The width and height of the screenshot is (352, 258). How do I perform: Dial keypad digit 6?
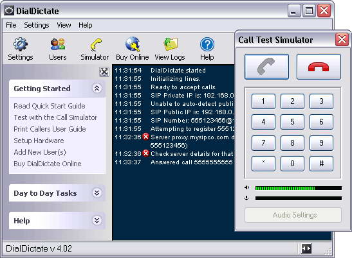coord(321,122)
